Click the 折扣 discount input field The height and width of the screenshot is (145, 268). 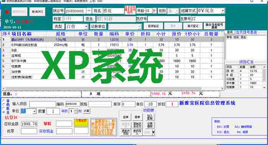point(172,104)
